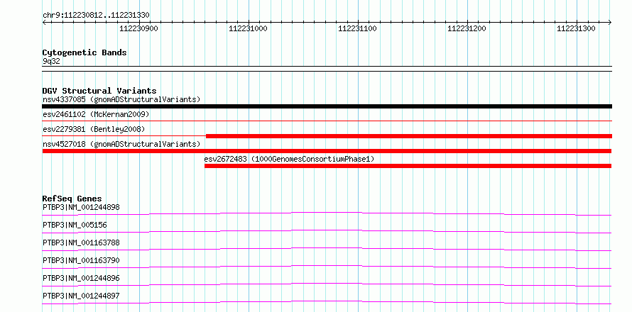Viewport: 632px width, 312px height.
Task: Click the right arrowhead of the ruler
Action: 610,22
